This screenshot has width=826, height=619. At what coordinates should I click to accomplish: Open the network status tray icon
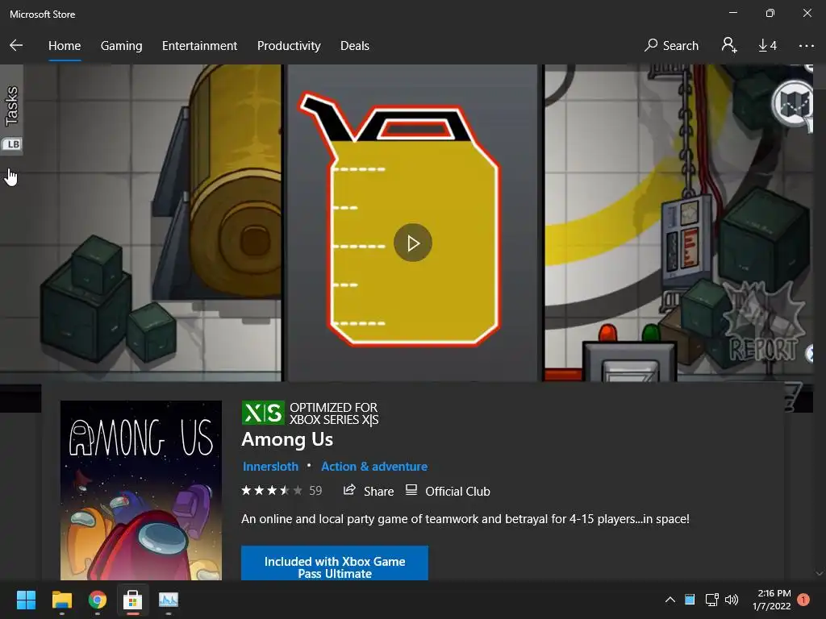(x=711, y=600)
